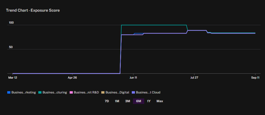Click the active 6M range button
The width and height of the screenshot is (265, 115).
click(138, 101)
